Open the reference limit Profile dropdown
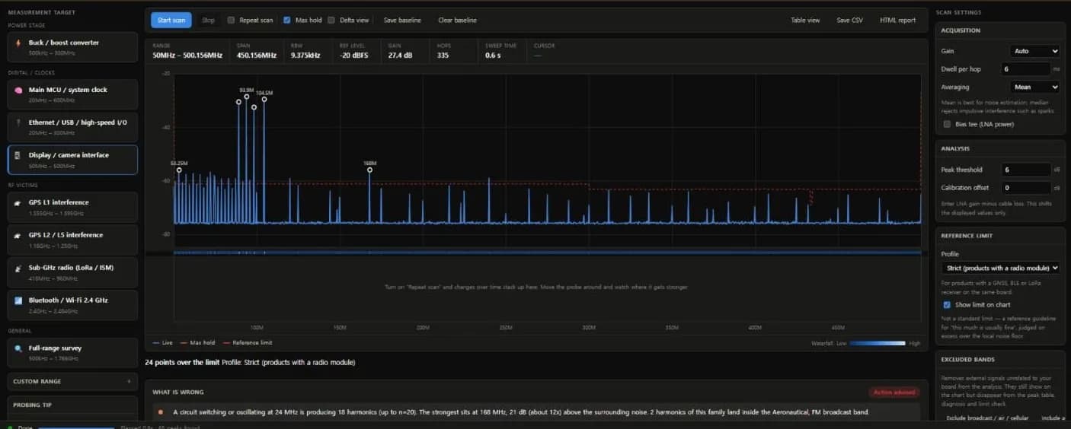This screenshot has width=1071, height=429. 1001,268
